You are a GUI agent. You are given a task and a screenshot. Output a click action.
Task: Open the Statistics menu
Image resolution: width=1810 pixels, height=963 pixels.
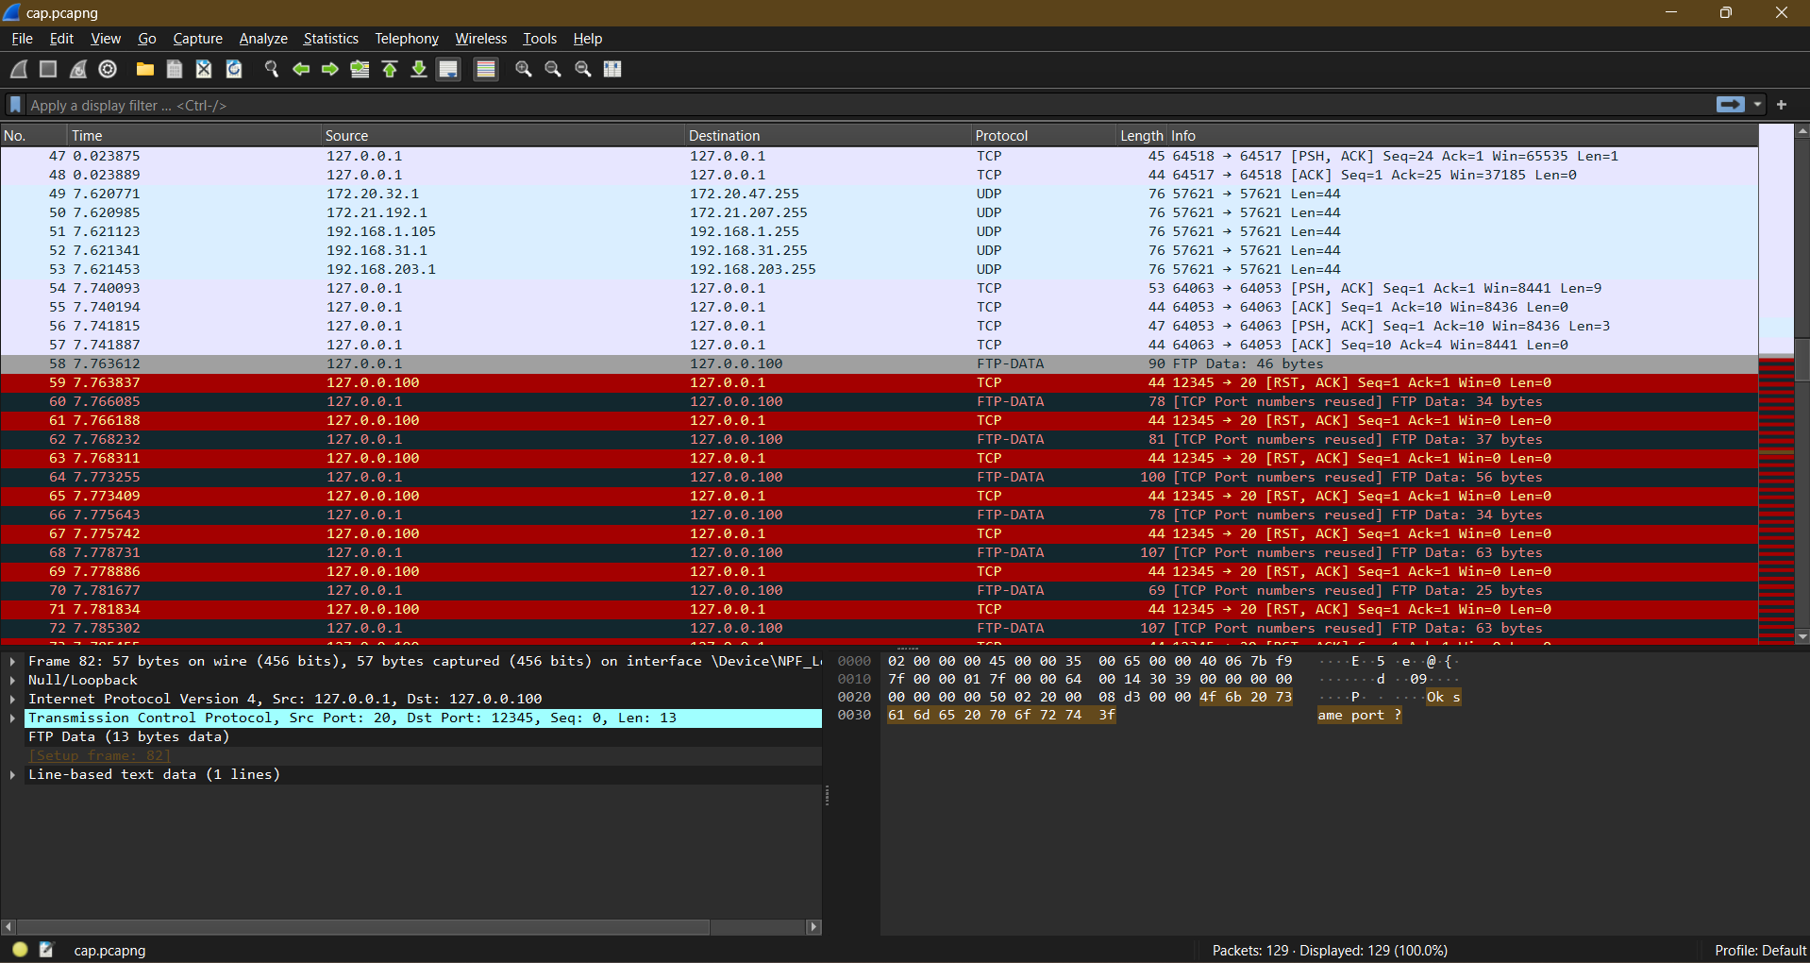point(329,39)
